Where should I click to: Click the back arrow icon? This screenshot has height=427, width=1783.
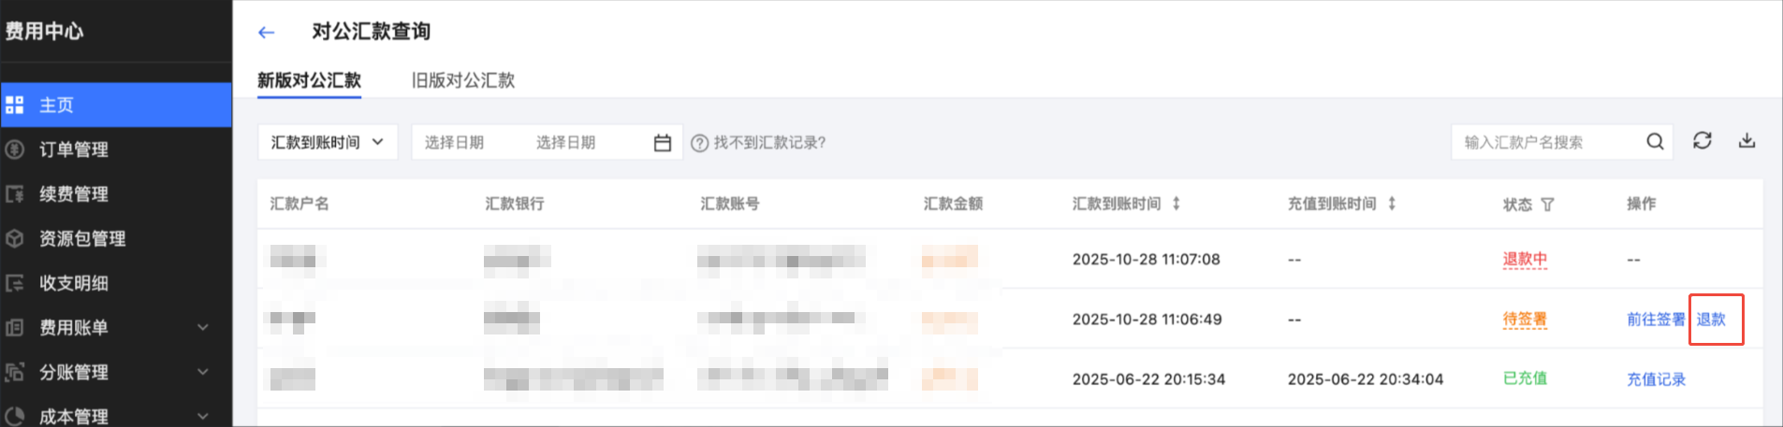267,33
